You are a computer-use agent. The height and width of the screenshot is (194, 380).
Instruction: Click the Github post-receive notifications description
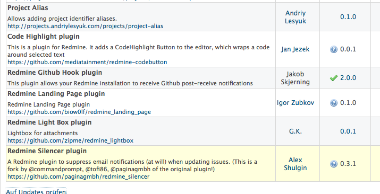point(130,83)
